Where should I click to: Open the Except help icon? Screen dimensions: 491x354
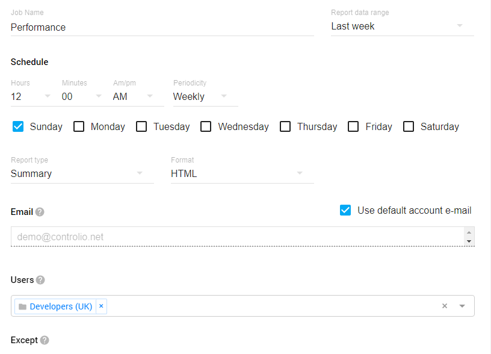pos(44,340)
